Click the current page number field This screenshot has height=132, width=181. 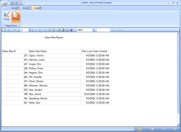click(25, 30)
